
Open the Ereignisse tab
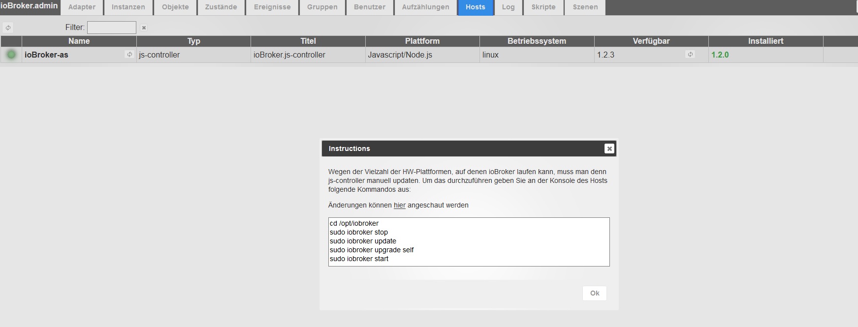[272, 7]
